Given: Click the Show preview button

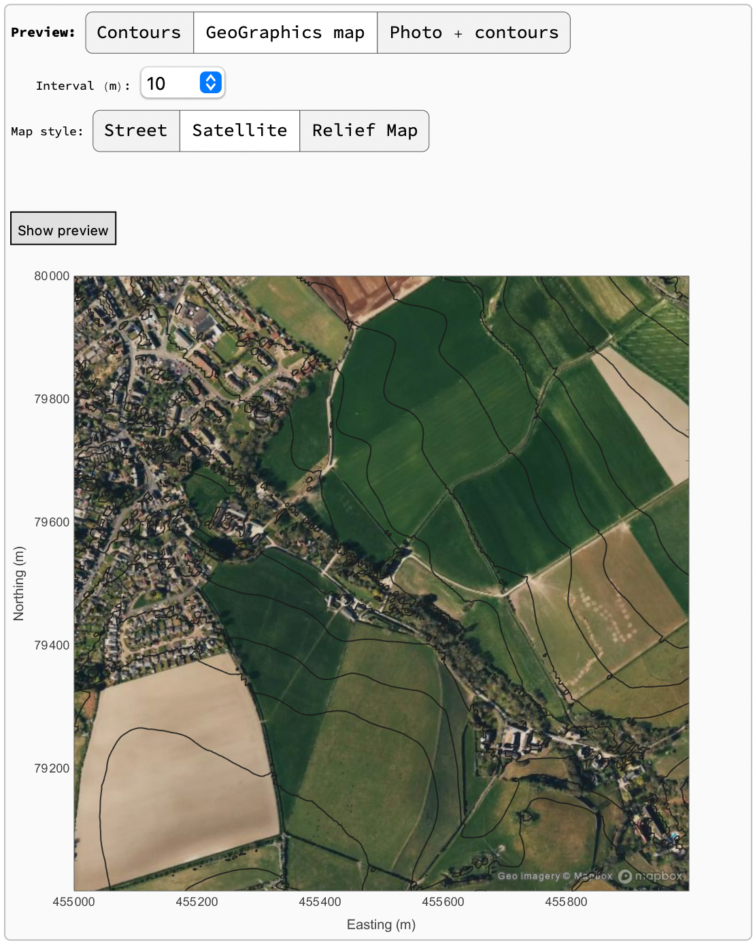Looking at the screenshot, I should point(63,229).
